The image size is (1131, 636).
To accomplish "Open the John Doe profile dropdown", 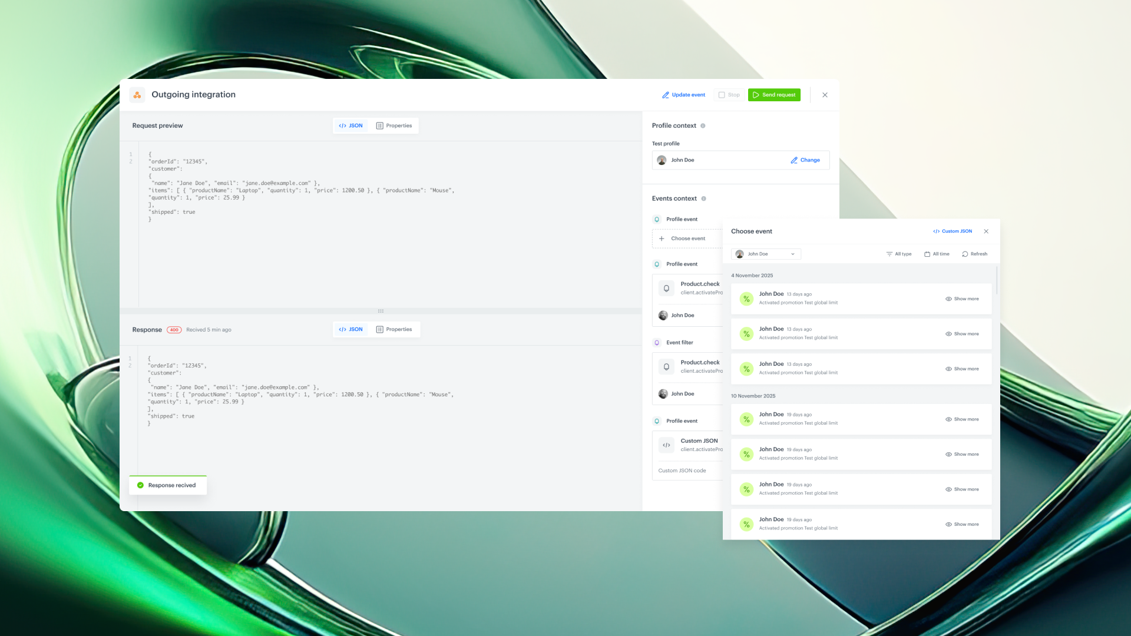I will [x=766, y=254].
